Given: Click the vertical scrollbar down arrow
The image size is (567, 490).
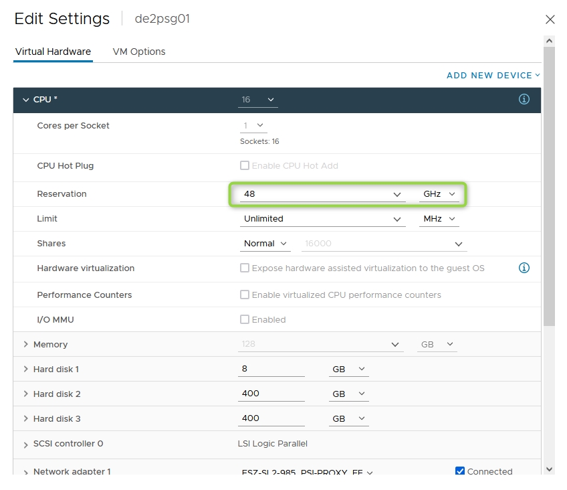Looking at the screenshot, I should (550, 469).
